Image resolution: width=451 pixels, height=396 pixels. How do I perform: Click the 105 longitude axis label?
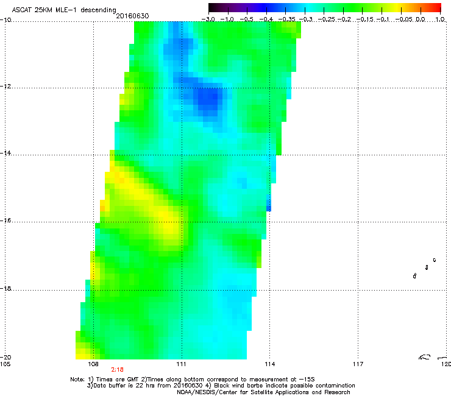point(5,364)
